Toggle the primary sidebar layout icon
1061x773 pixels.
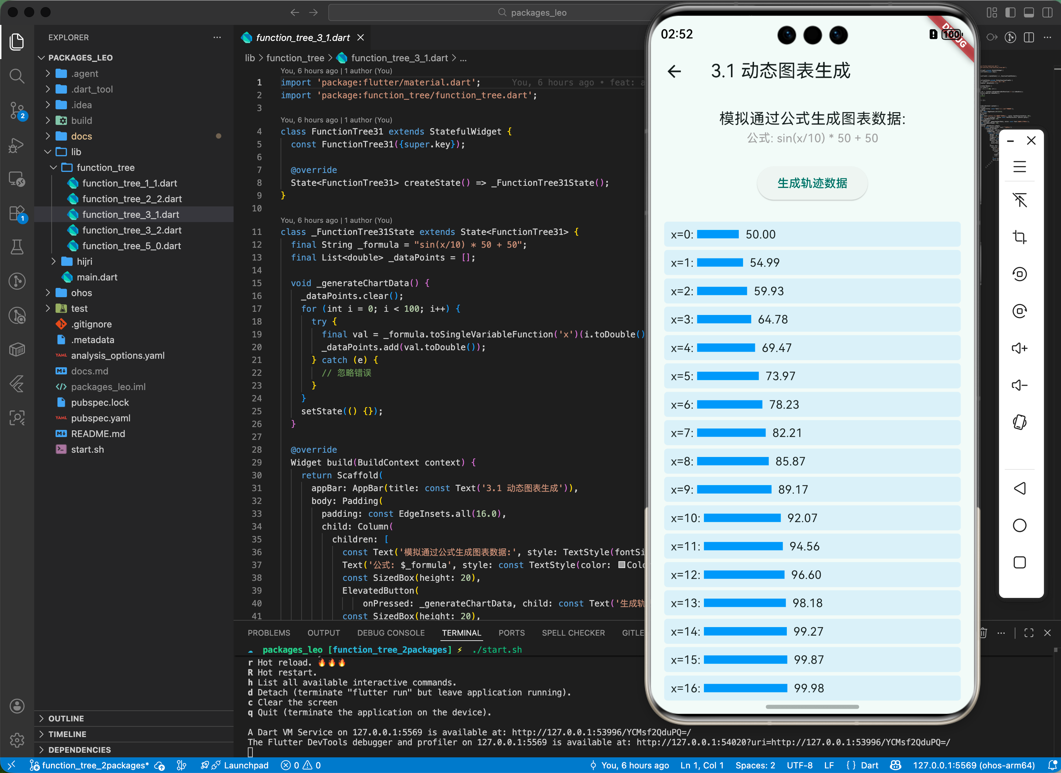[x=1010, y=12]
